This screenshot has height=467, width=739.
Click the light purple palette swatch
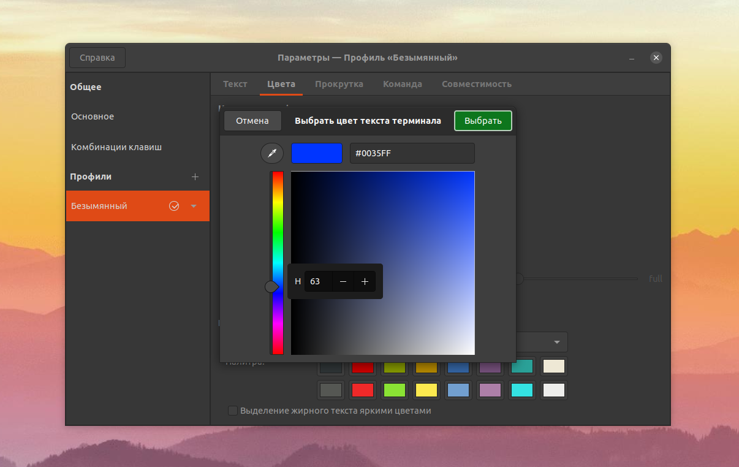[490, 390]
